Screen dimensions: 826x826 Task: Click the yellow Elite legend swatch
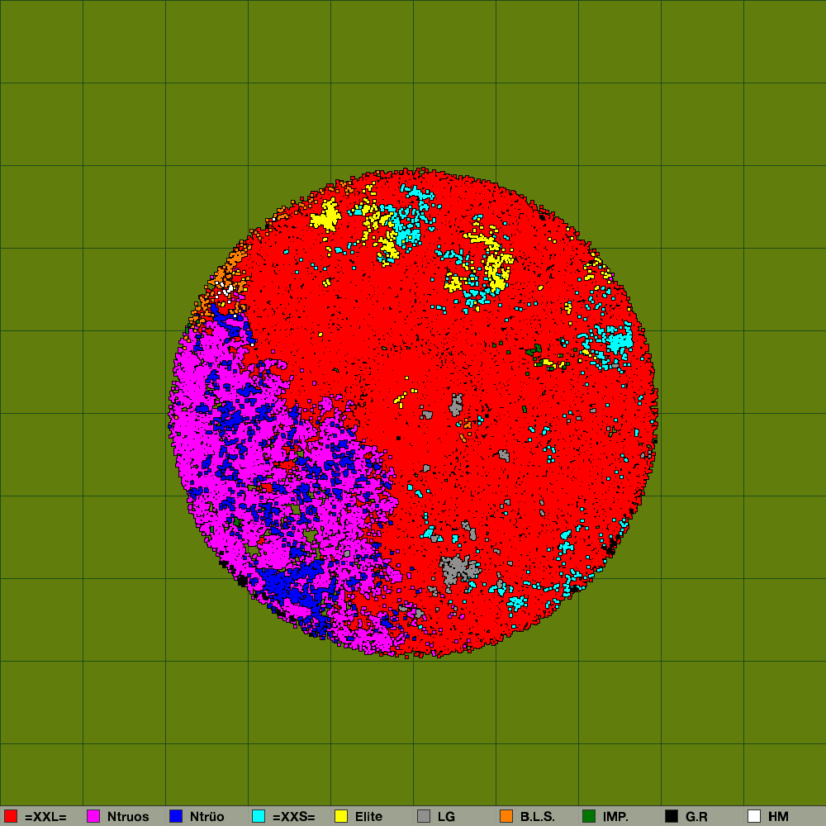(341, 816)
